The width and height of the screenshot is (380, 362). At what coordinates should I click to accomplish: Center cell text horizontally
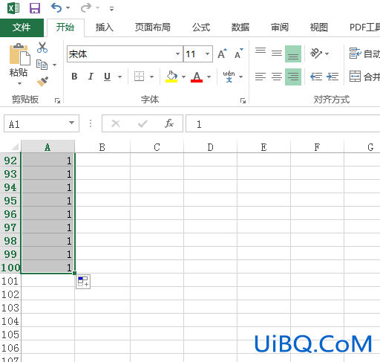coord(277,77)
